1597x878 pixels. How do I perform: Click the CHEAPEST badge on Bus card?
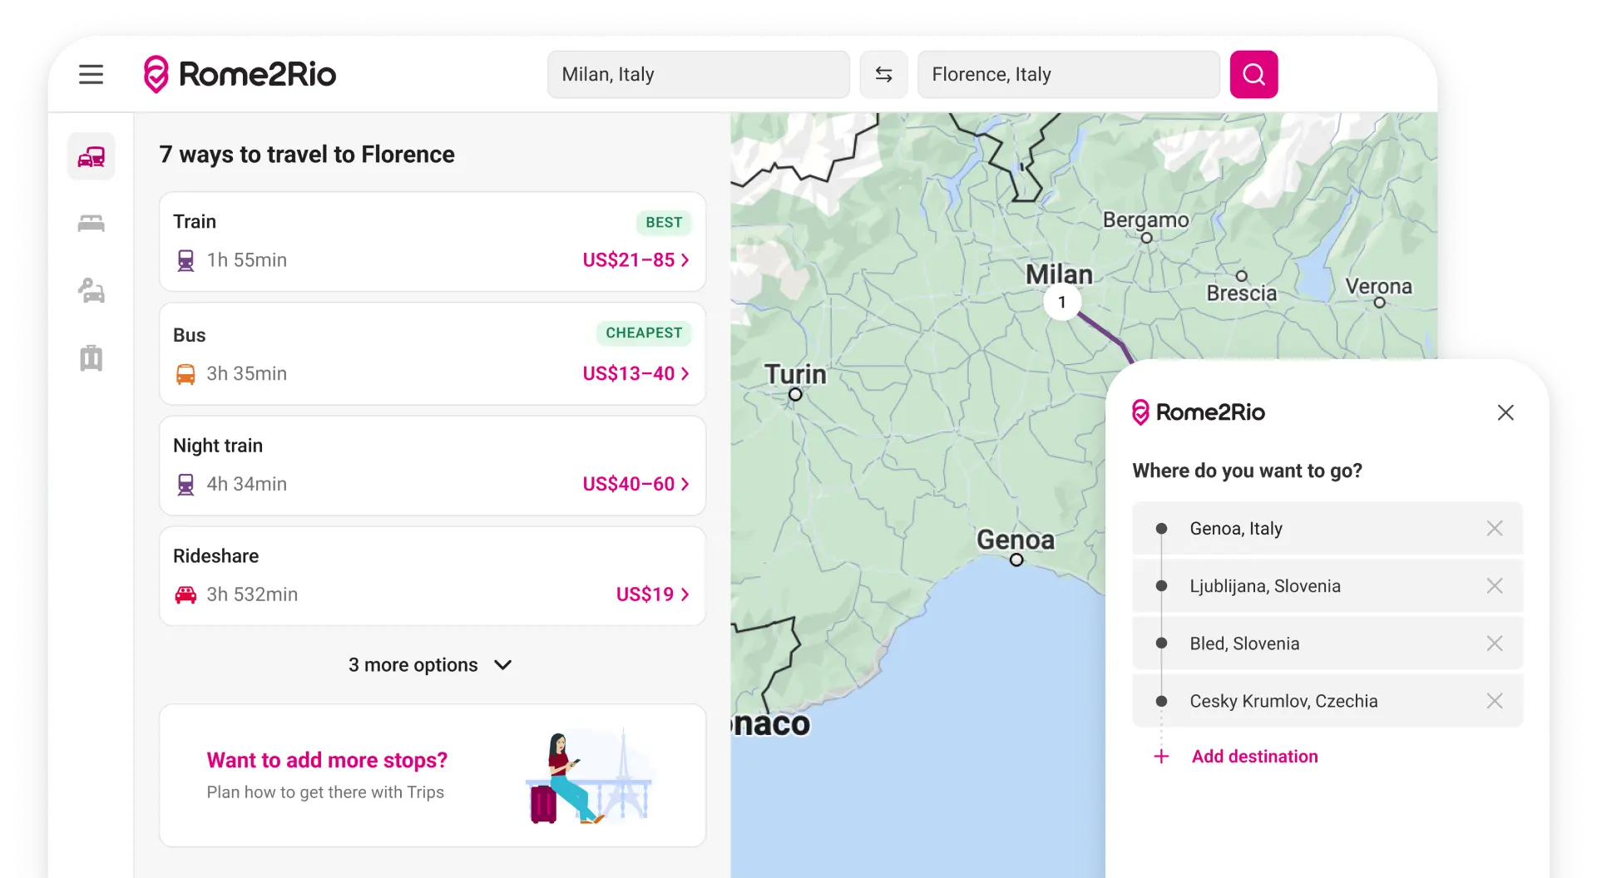pos(644,333)
